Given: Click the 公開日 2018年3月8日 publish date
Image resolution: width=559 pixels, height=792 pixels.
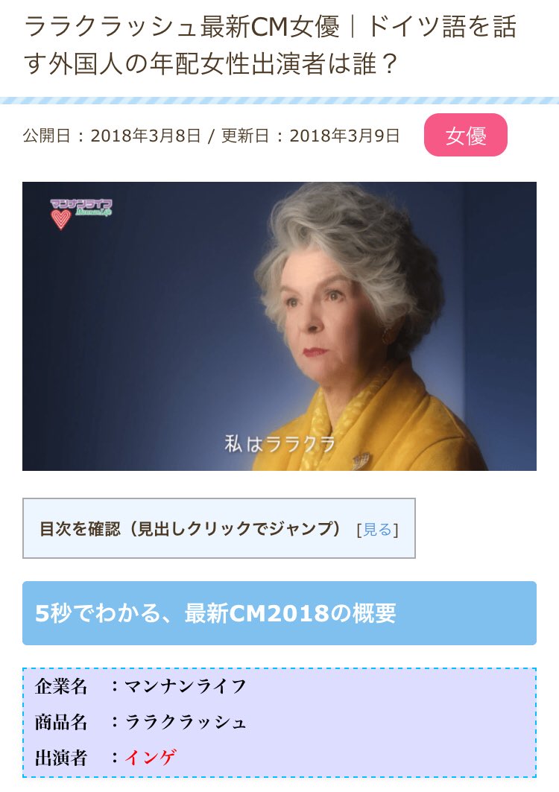Looking at the screenshot, I should [112, 136].
